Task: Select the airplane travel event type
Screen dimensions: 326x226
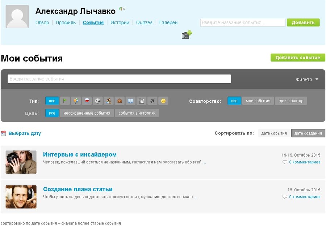Action: (152, 101)
